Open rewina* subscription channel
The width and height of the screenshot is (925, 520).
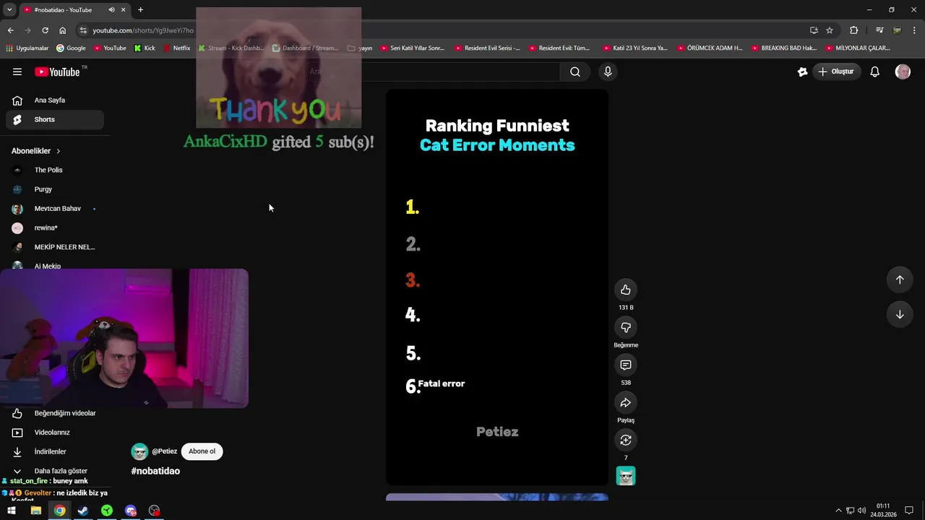[55, 227]
